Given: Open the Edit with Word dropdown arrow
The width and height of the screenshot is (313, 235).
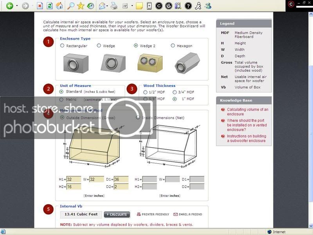Looking at the screenshot, I should click(x=132, y=6).
